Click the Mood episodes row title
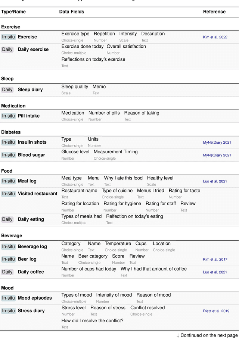The image size is (239, 338). (35, 298)
